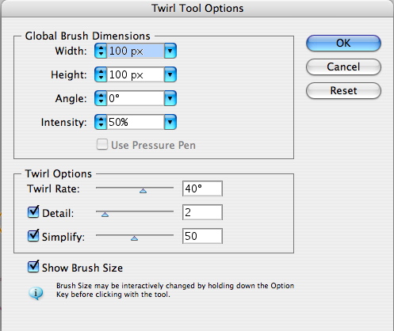Click the Intensity label
The image size is (394, 331).
(64, 123)
